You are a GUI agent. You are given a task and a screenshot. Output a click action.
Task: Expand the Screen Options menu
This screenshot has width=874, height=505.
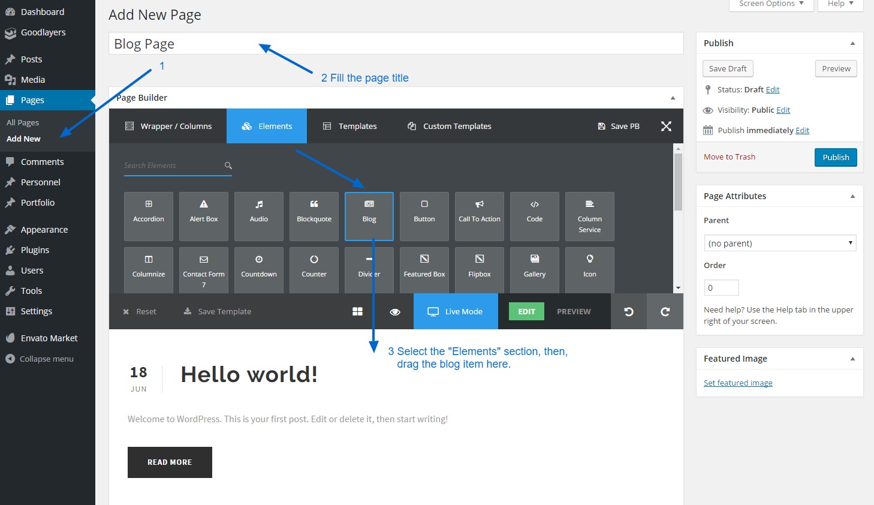(771, 4)
